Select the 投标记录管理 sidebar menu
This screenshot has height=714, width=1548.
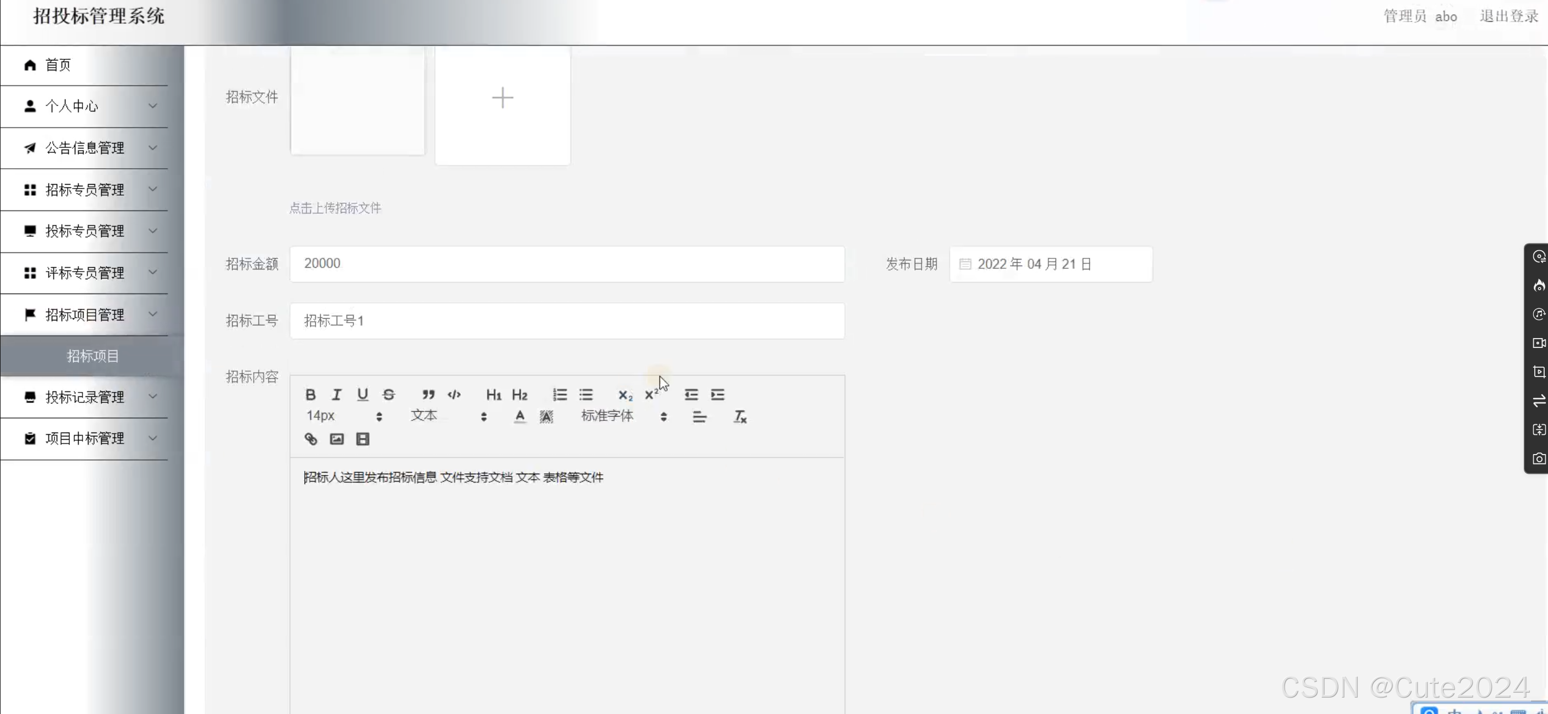point(85,397)
